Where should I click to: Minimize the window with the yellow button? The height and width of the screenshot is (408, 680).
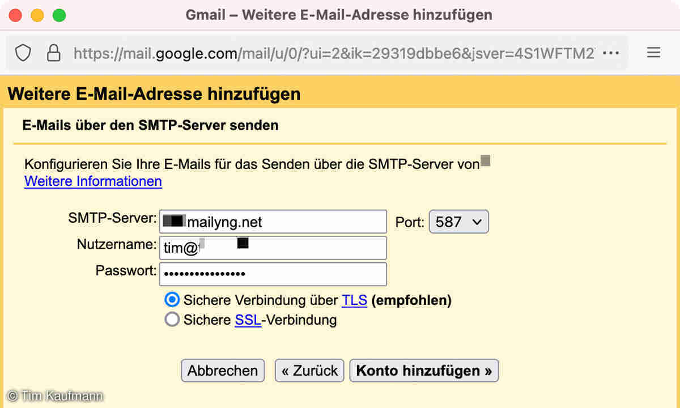coord(37,15)
